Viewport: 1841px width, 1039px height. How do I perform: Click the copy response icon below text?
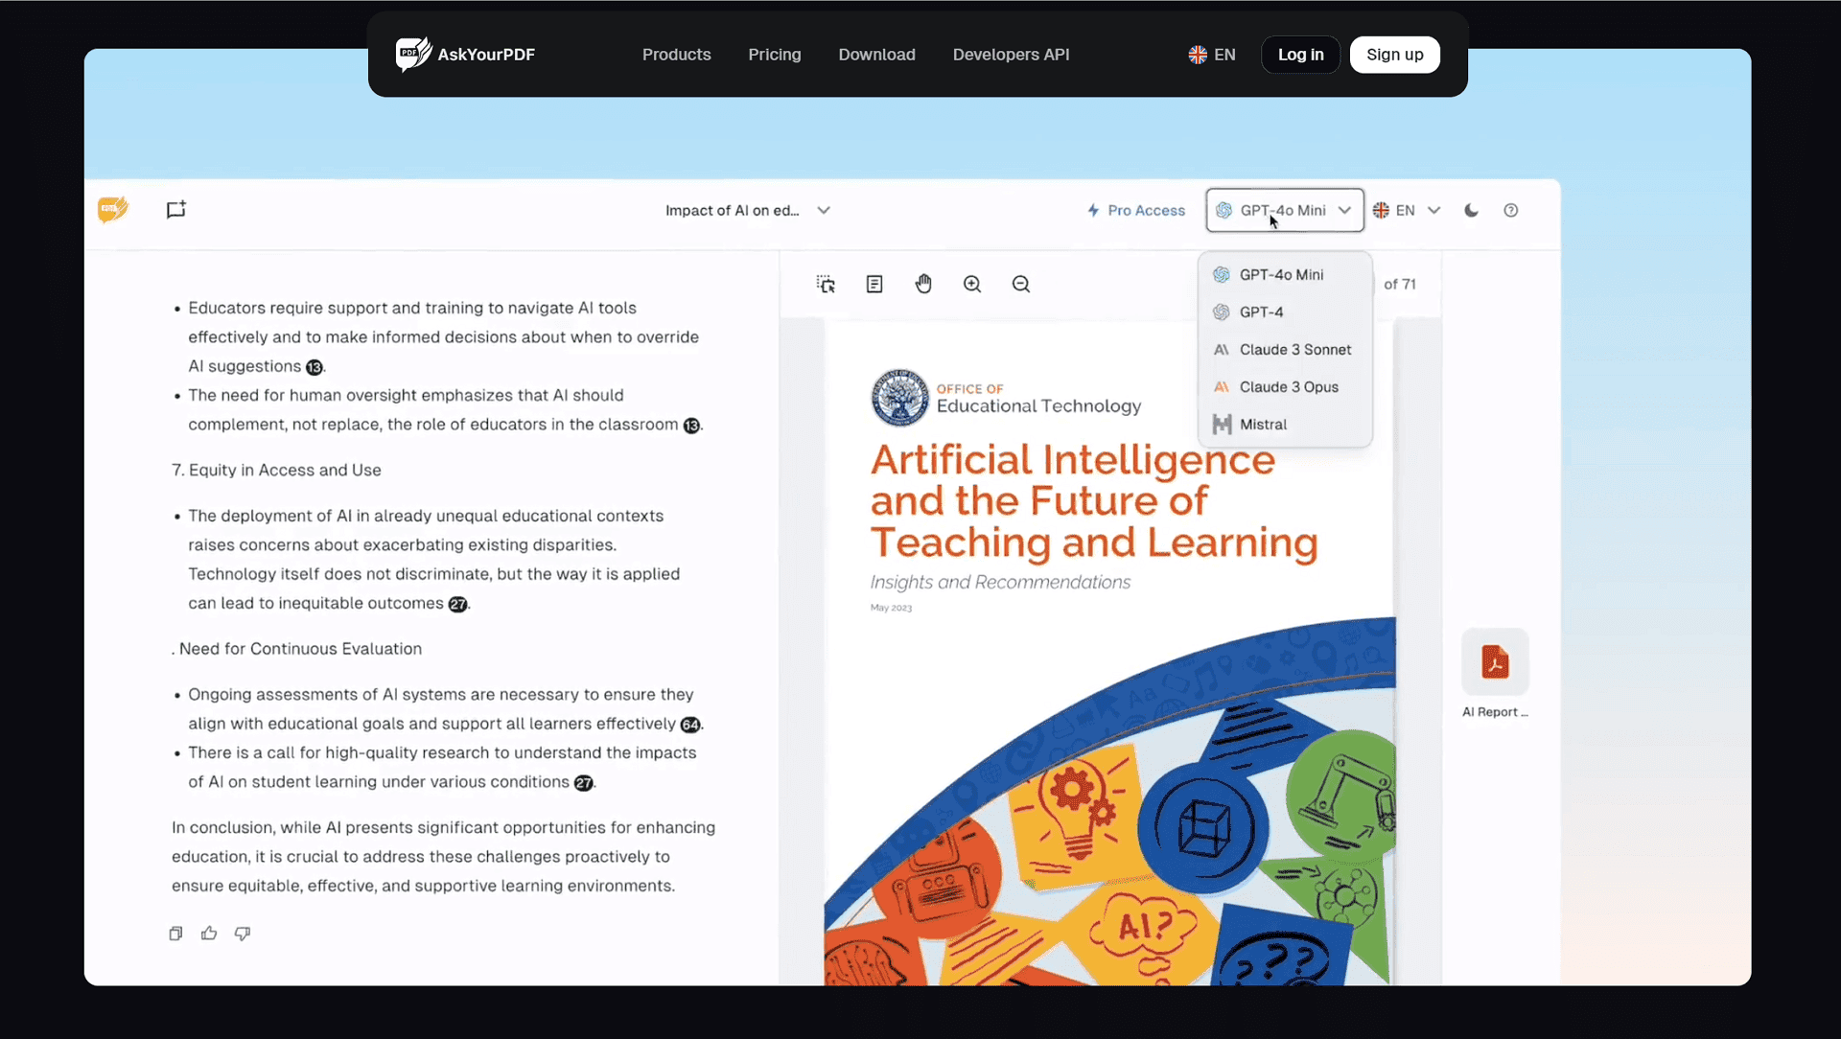175,933
